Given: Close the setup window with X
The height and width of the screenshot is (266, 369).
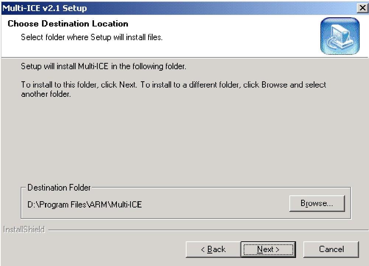Looking at the screenshot, I should click(x=362, y=8).
